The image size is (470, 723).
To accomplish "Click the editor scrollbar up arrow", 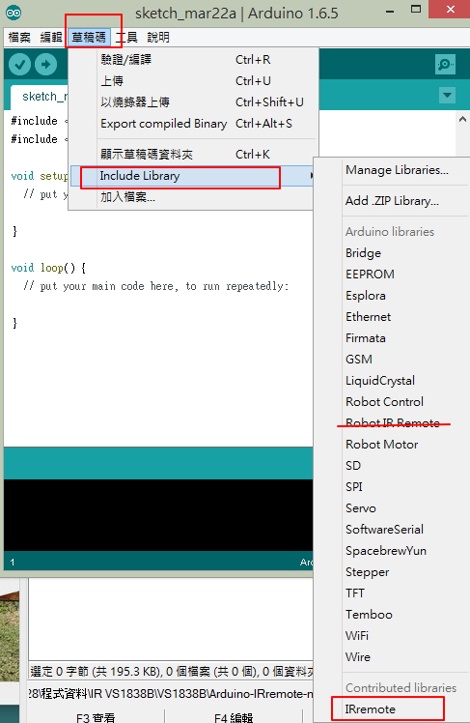I will coord(462,120).
